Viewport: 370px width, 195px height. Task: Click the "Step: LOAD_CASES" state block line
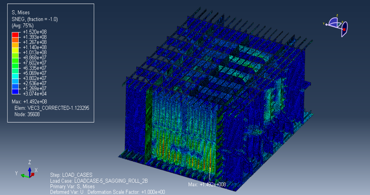(71, 175)
